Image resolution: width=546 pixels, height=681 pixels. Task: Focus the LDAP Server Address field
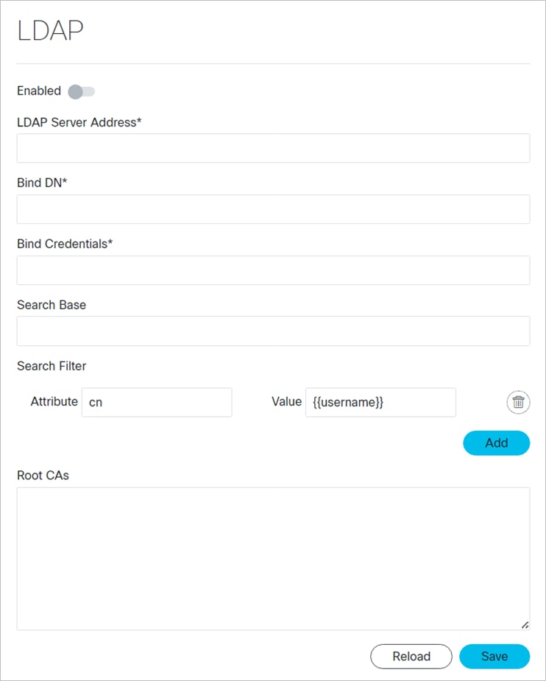pyautogui.click(x=273, y=148)
